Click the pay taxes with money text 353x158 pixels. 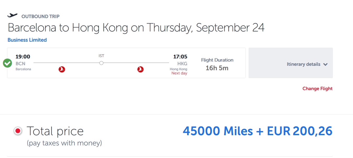tap(64, 143)
